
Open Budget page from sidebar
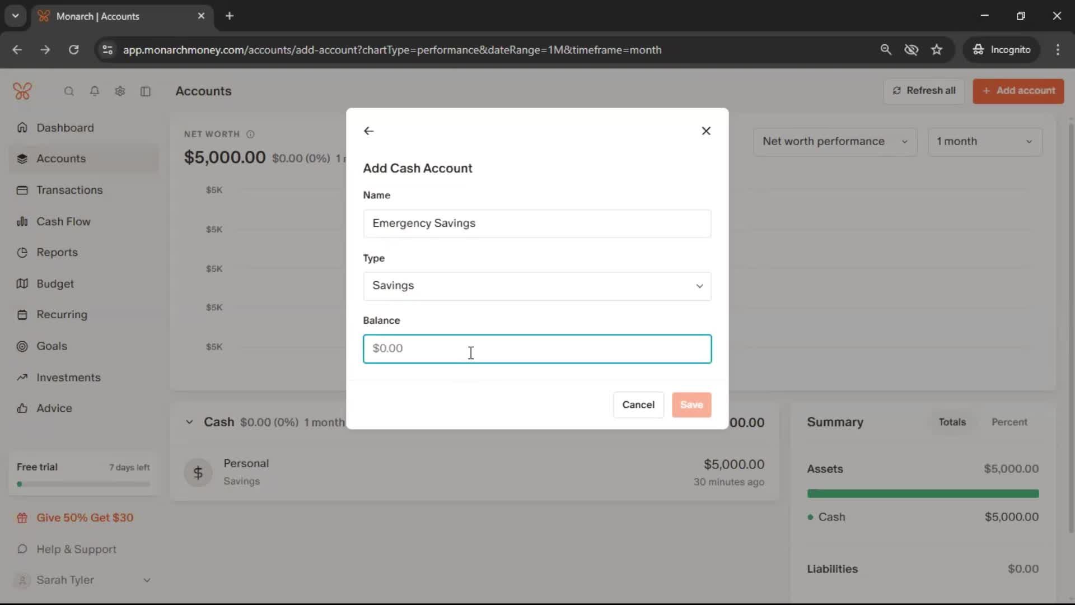(55, 283)
